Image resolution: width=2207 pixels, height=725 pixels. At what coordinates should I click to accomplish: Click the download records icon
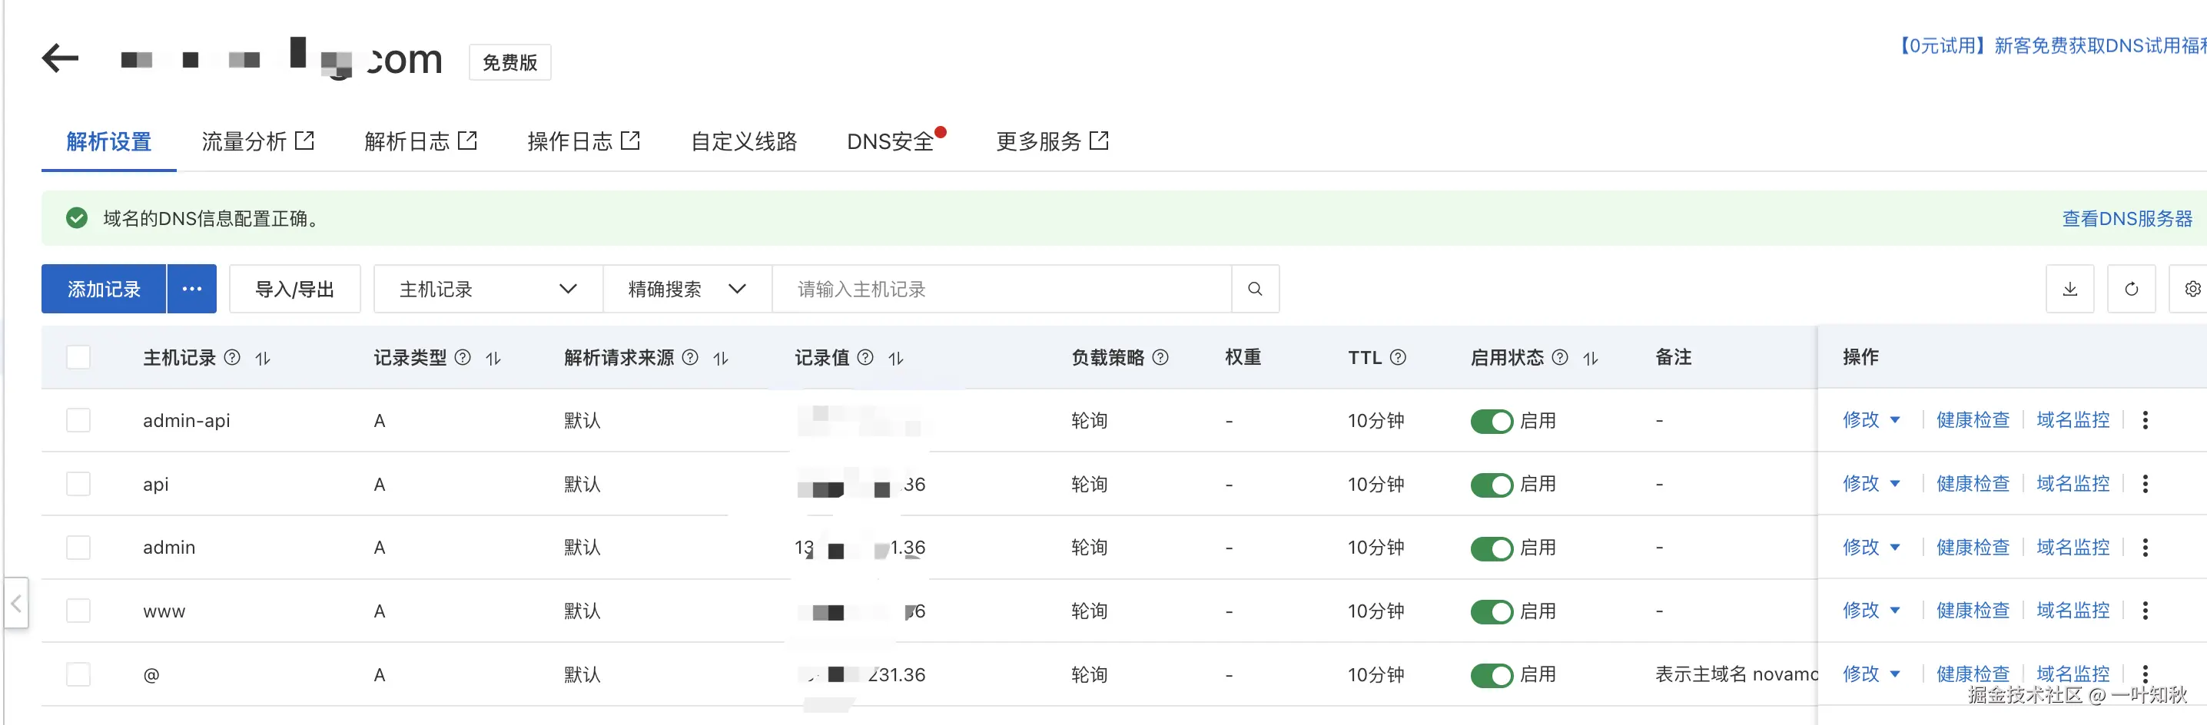point(2069,290)
